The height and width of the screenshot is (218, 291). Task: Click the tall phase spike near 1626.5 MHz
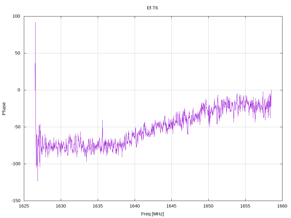point(35,56)
